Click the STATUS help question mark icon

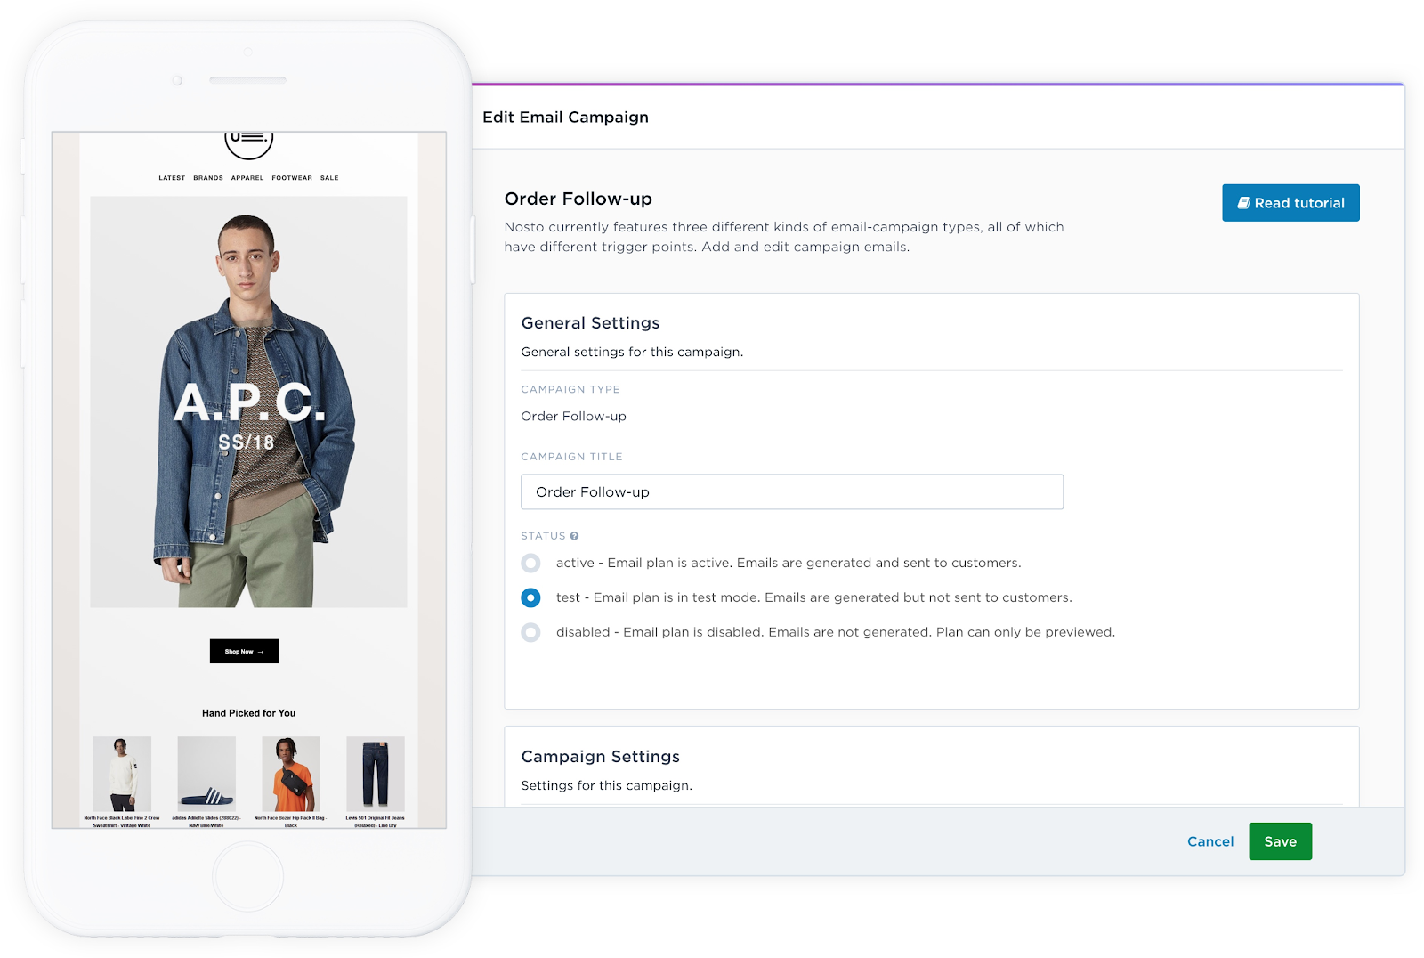(x=574, y=536)
